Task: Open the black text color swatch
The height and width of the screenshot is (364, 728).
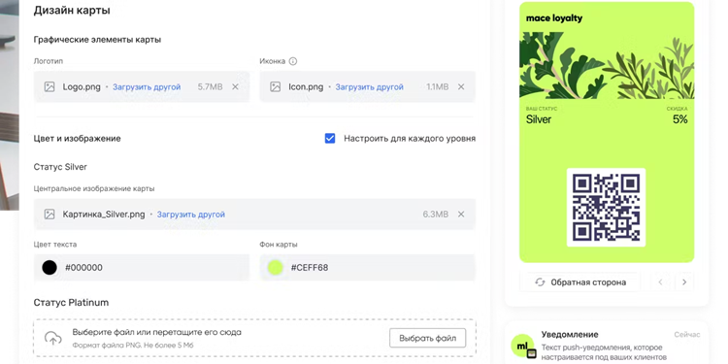Action: pyautogui.click(x=50, y=268)
